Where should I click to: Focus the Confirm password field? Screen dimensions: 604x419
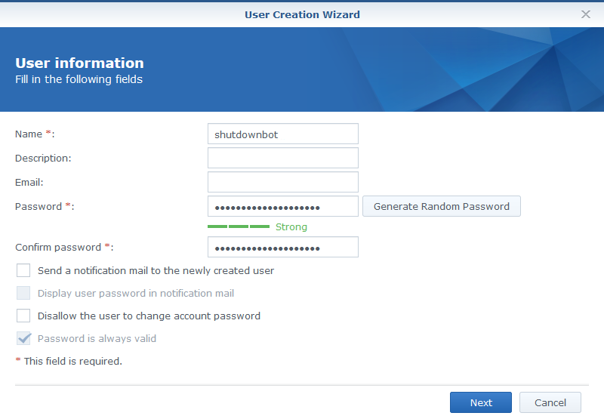click(282, 248)
